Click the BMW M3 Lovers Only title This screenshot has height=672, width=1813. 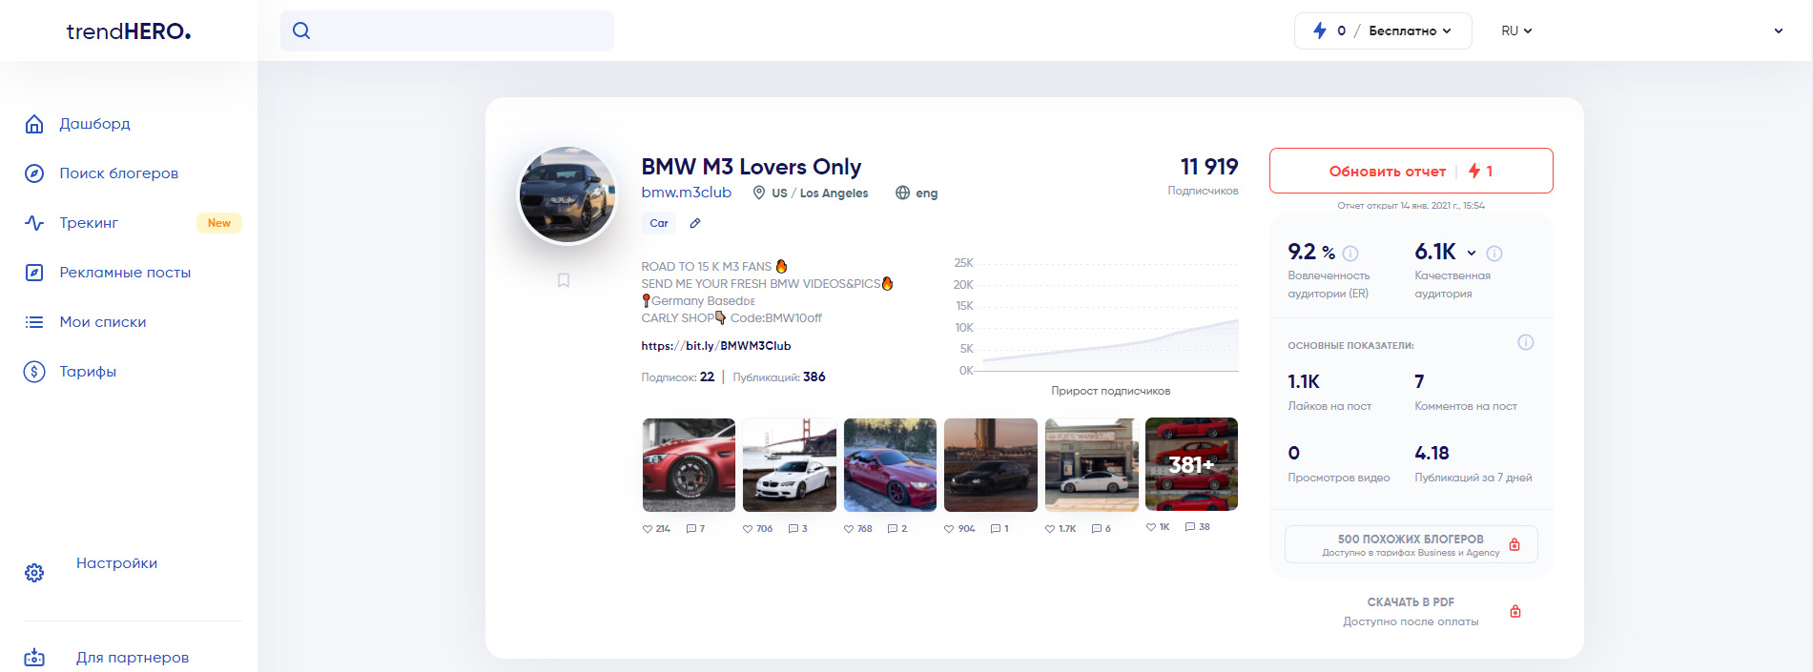[x=752, y=167]
